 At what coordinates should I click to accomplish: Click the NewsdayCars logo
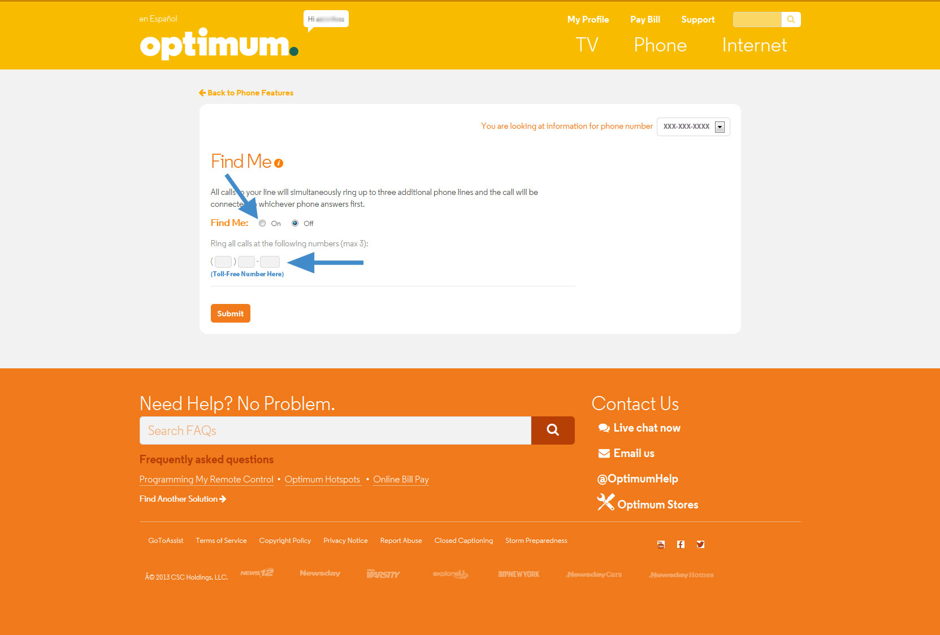pyautogui.click(x=594, y=575)
